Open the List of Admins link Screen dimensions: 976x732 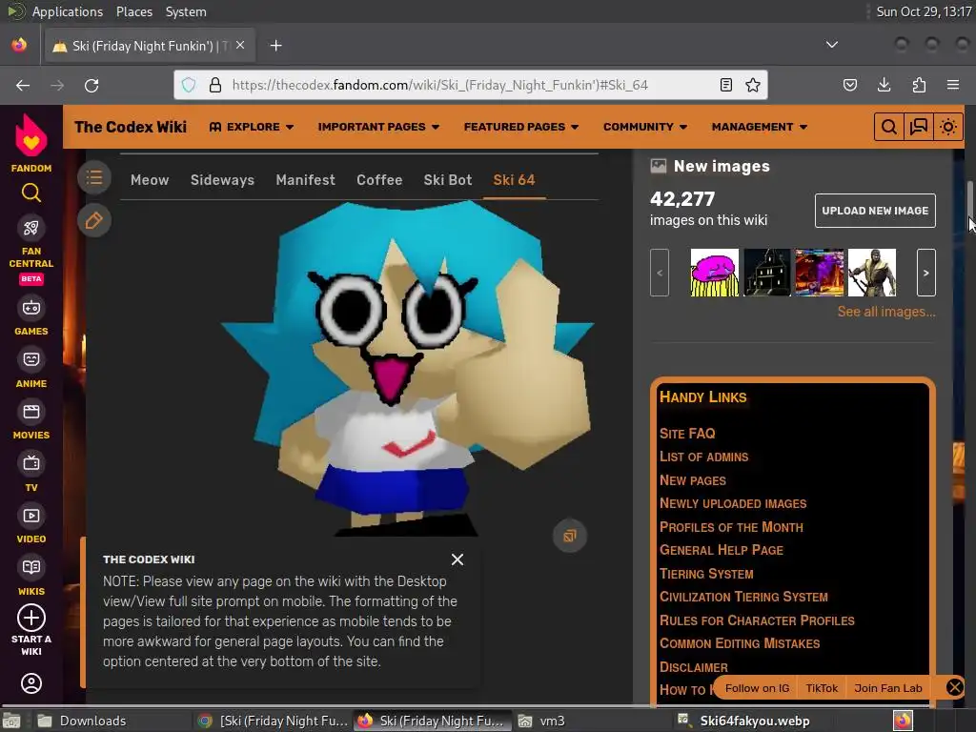click(x=703, y=457)
